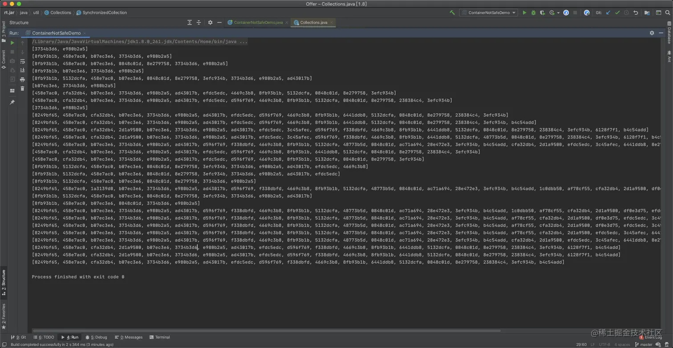Open the Commit tool window
Image resolution: width=673 pixels, height=348 pixels.
[4, 60]
